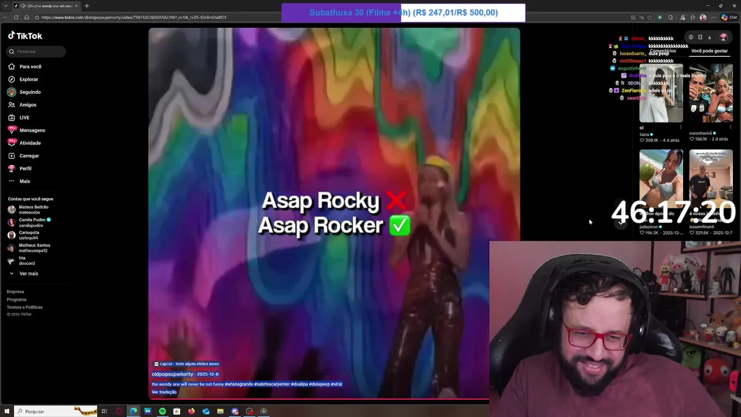
Task: Click the translate page icon in address bar
Action: (x=641, y=17)
